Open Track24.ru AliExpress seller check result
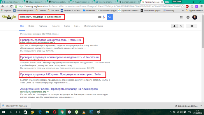The image size is (204, 115). 50,40
